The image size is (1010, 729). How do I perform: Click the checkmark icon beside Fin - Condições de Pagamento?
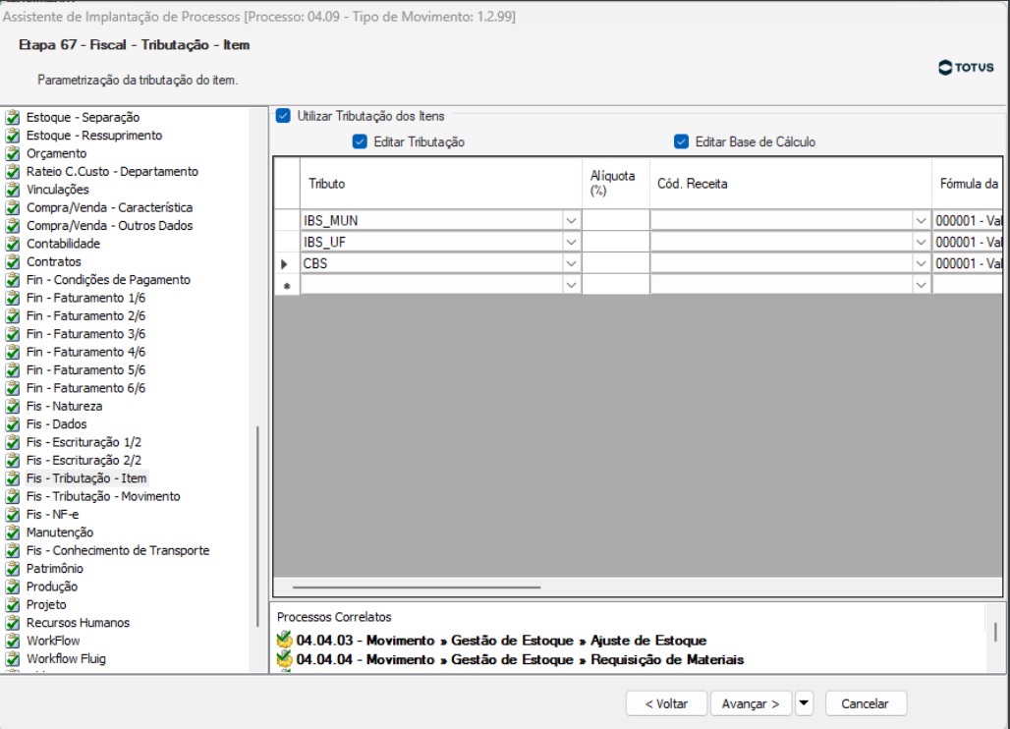(x=13, y=280)
